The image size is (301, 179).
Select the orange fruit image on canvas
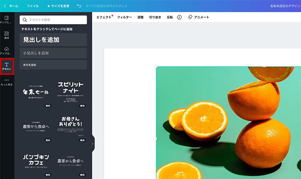[x=229, y=122]
